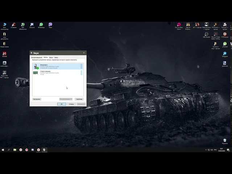Screen dimensions: 232x174
Task: Click the microphone device icon with green check
Action: (36, 66)
